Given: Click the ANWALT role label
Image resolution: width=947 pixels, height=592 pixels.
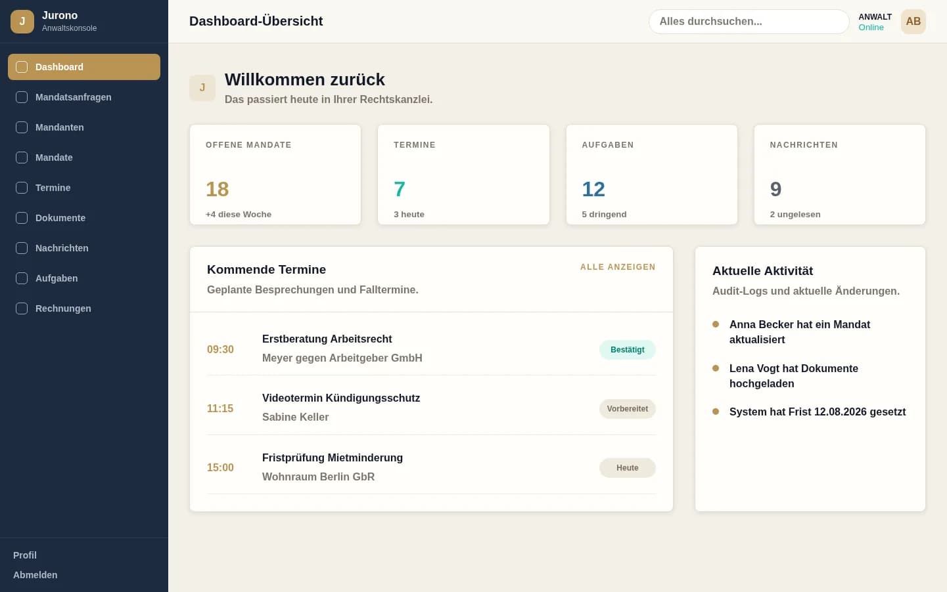Looking at the screenshot, I should 875,17.
